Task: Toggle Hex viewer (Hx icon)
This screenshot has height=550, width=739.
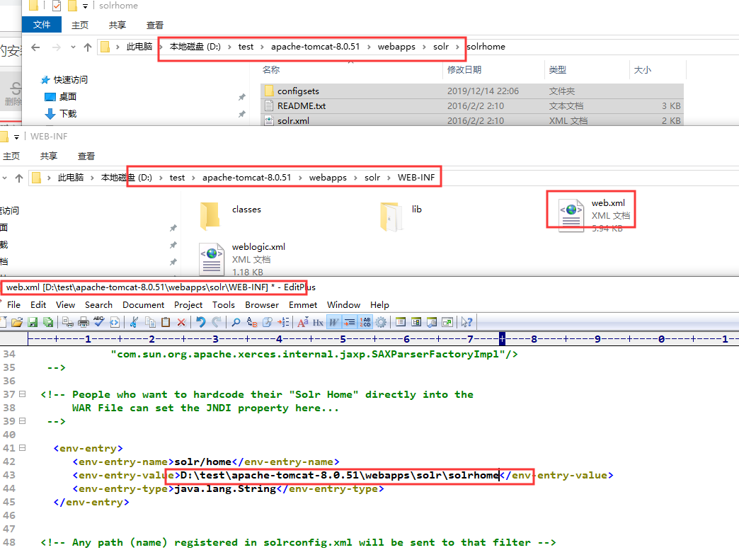Action: click(318, 322)
